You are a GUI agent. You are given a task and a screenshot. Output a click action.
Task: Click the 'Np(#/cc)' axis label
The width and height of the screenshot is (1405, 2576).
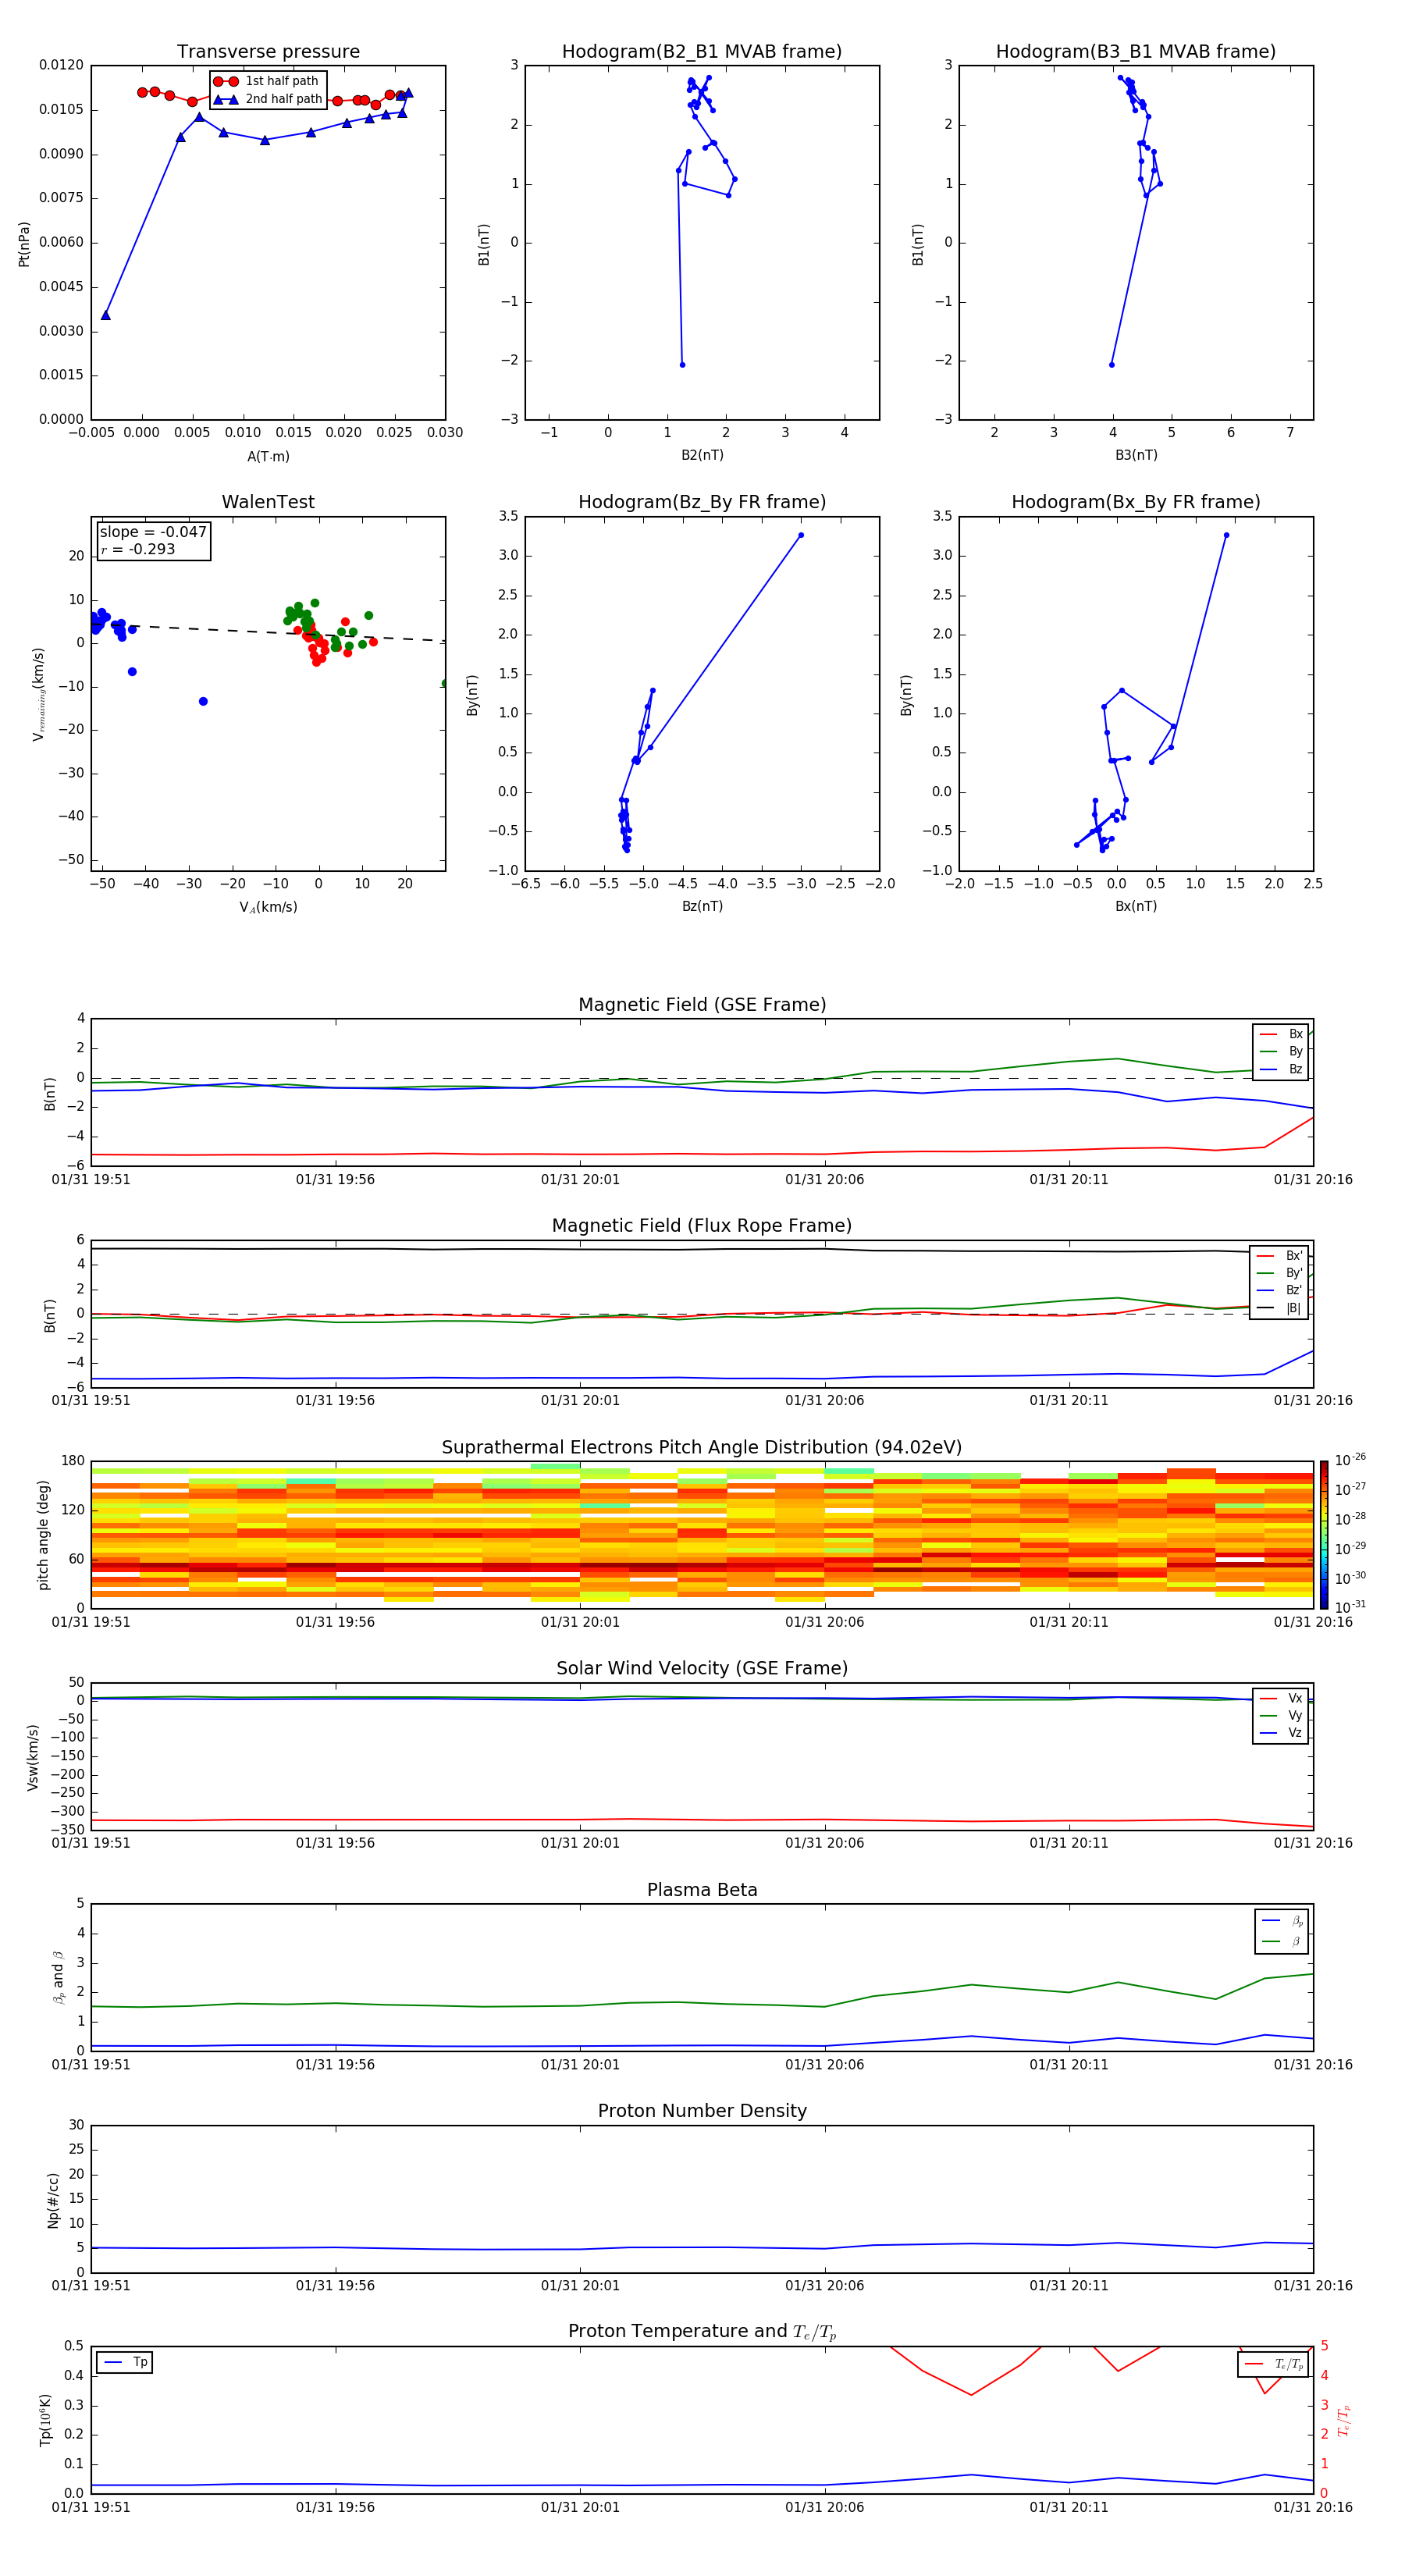[53, 2200]
